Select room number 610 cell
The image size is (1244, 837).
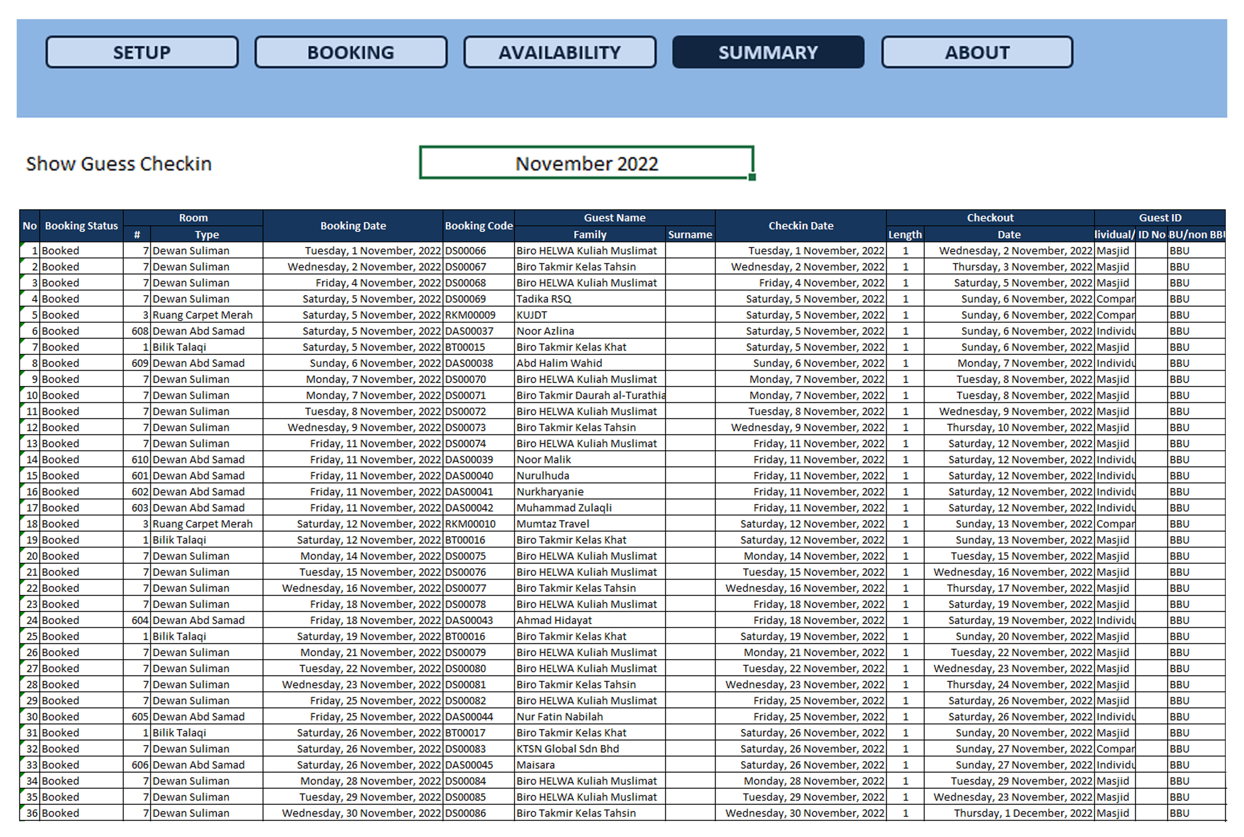coord(137,460)
